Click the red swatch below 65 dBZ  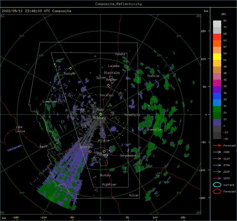pos(217,37)
